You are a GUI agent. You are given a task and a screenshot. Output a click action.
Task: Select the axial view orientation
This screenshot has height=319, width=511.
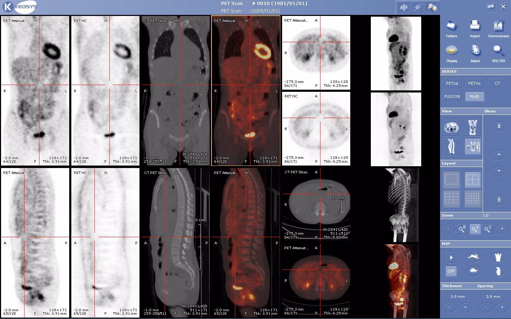pos(451,128)
